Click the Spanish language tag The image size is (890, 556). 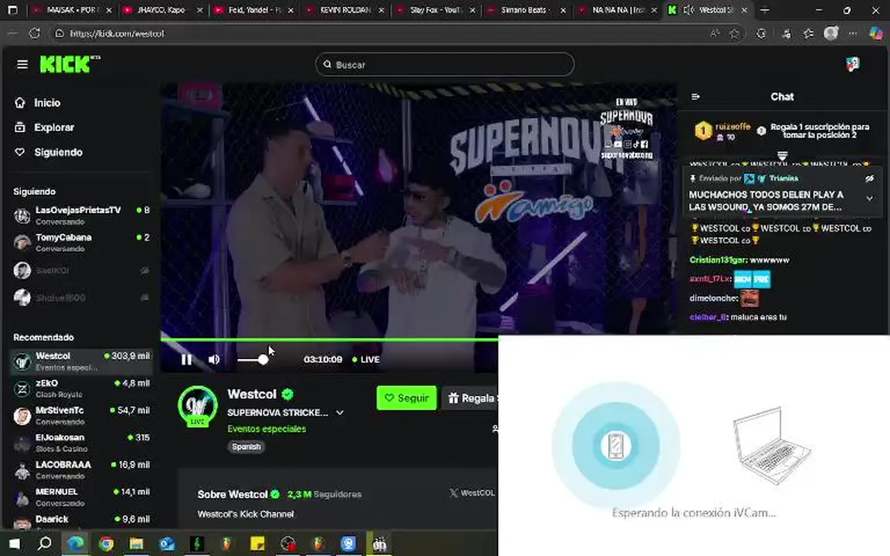coord(246,446)
